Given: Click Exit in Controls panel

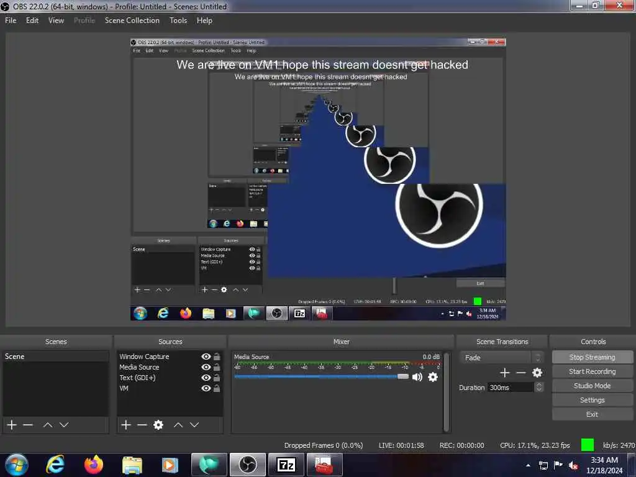Looking at the screenshot, I should (x=592, y=414).
